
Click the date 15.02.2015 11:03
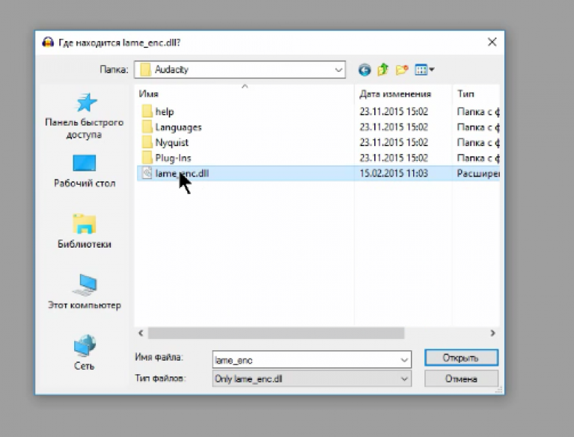tap(394, 173)
